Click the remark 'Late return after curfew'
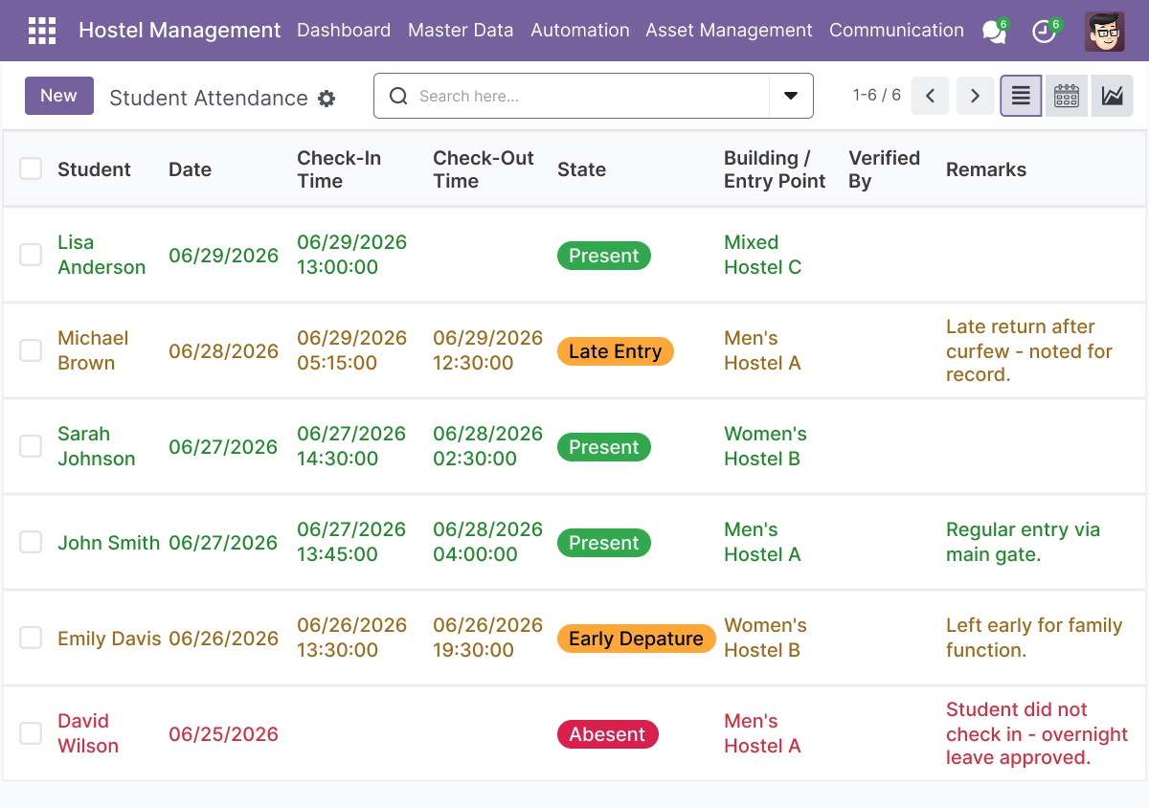 (x=1029, y=350)
